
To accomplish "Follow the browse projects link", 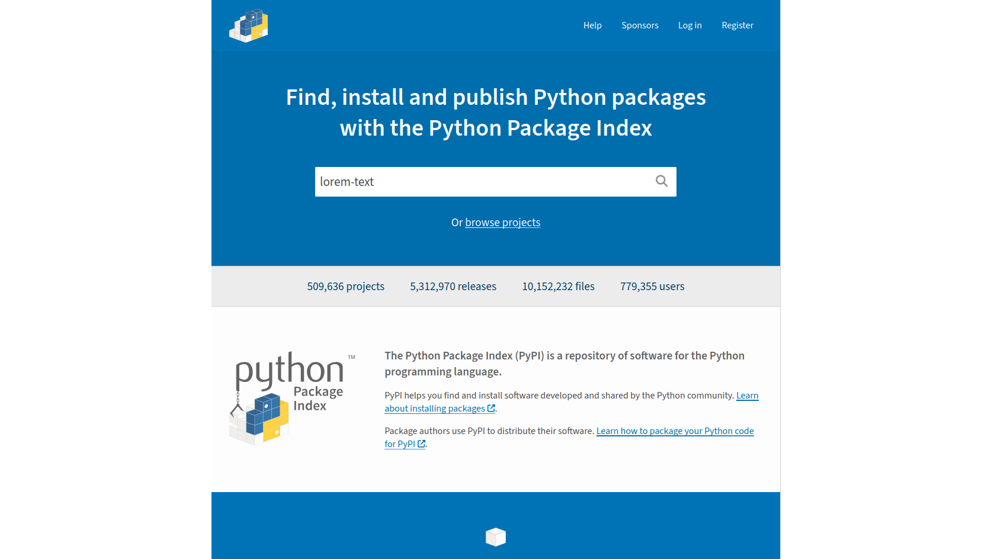I will 502,223.
